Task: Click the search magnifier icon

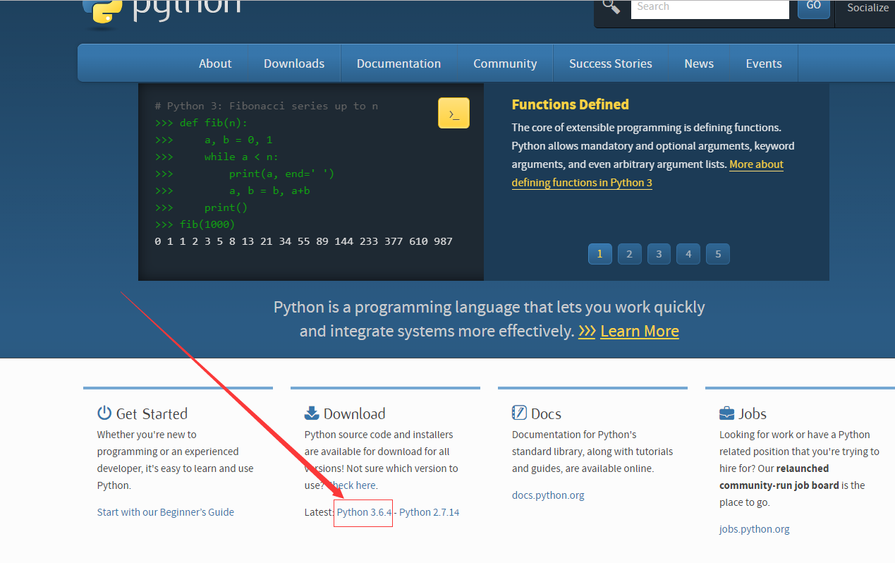Action: coord(611,7)
